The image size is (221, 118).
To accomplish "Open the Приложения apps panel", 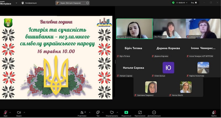I will 140,113.
